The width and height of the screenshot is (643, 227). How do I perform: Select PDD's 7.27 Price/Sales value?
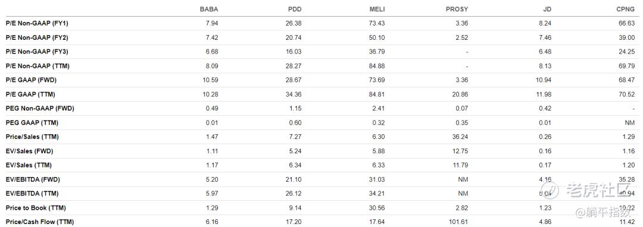coord(296,137)
